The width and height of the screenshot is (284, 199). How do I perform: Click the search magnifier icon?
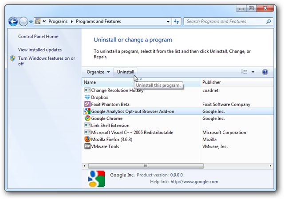tap(268, 22)
